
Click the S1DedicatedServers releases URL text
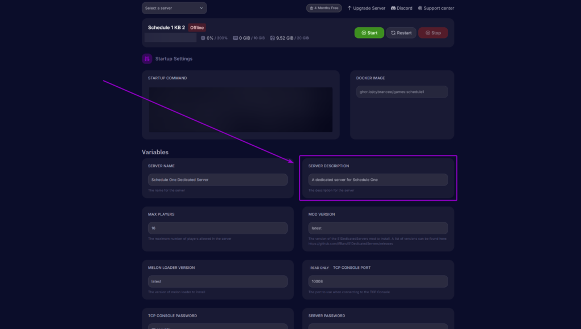pyautogui.click(x=351, y=244)
